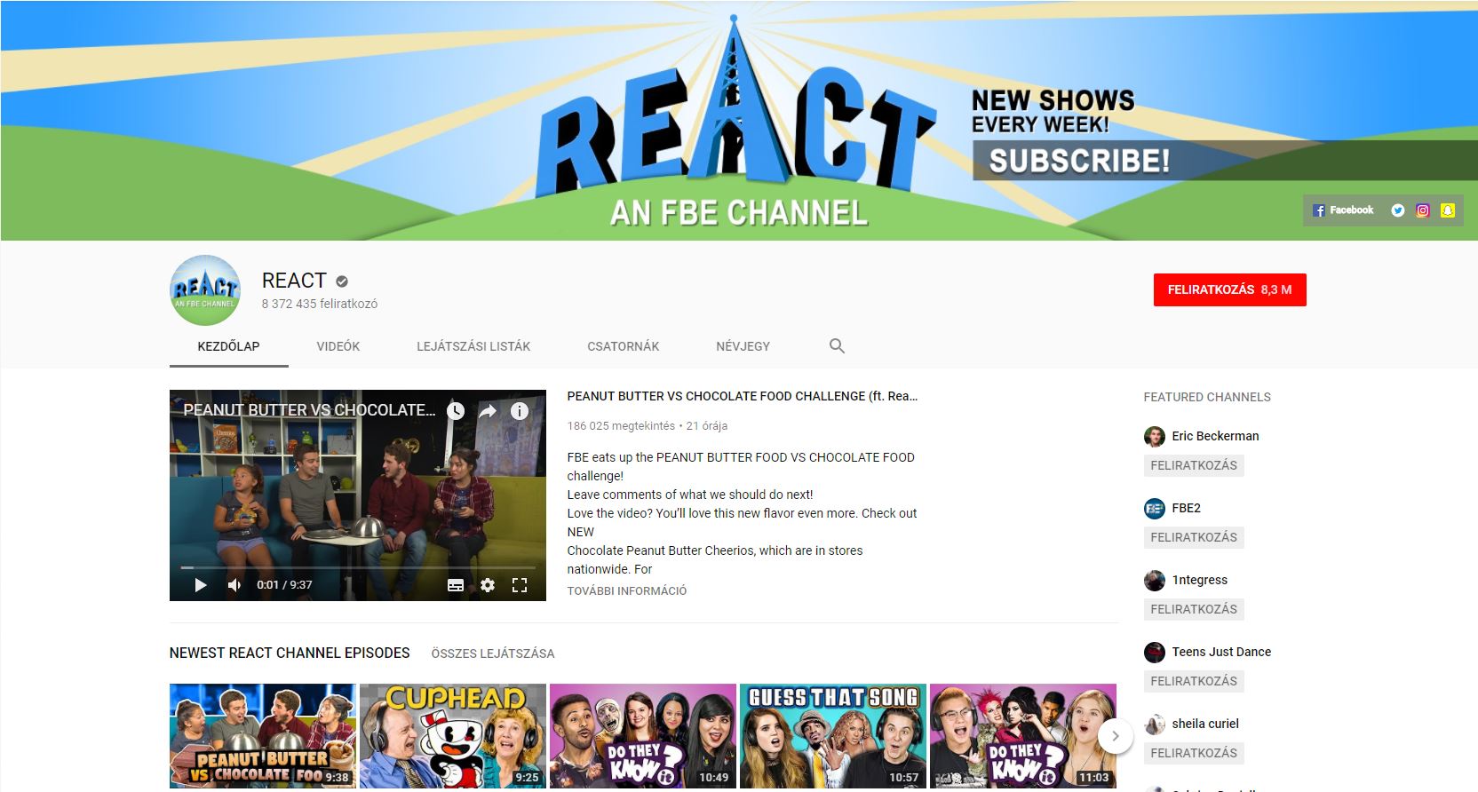Open video player settings gear
The width and height of the screenshot is (1478, 792).
(488, 585)
